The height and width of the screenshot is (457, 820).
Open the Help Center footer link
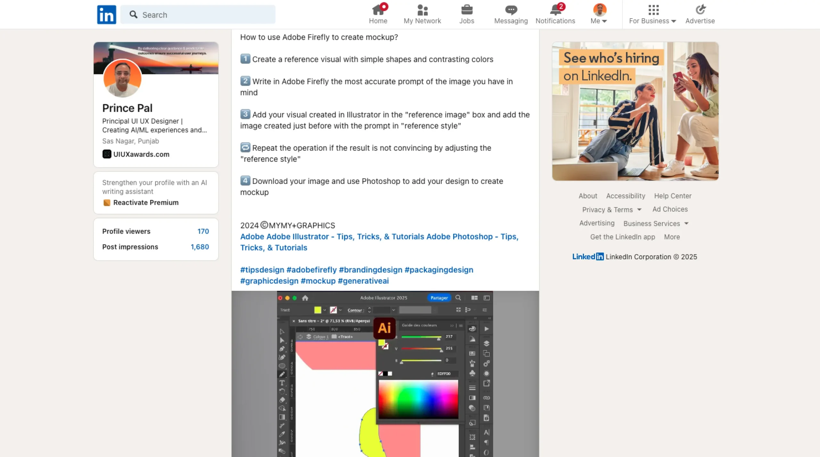pyautogui.click(x=673, y=196)
